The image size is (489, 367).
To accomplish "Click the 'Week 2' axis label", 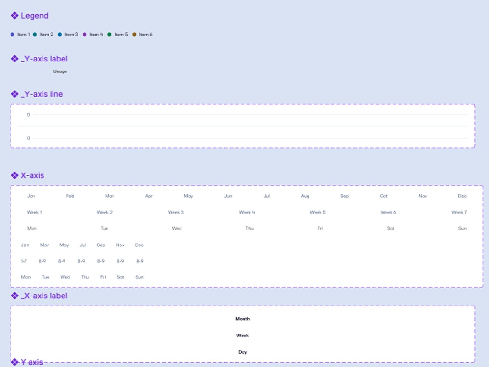I will [105, 212].
